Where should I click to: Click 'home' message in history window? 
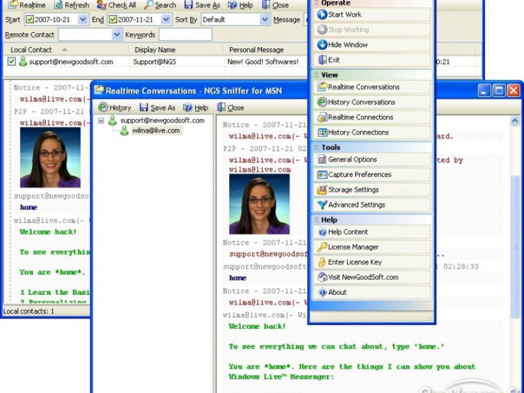29,207
